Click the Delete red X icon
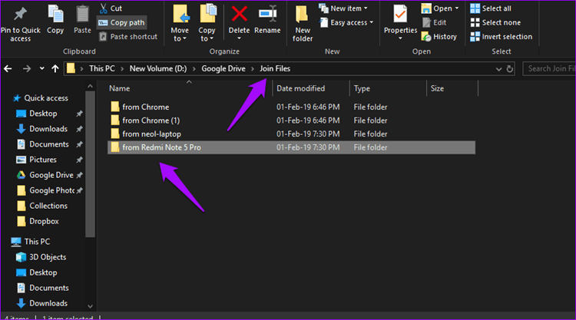The image size is (576, 320). (239, 14)
